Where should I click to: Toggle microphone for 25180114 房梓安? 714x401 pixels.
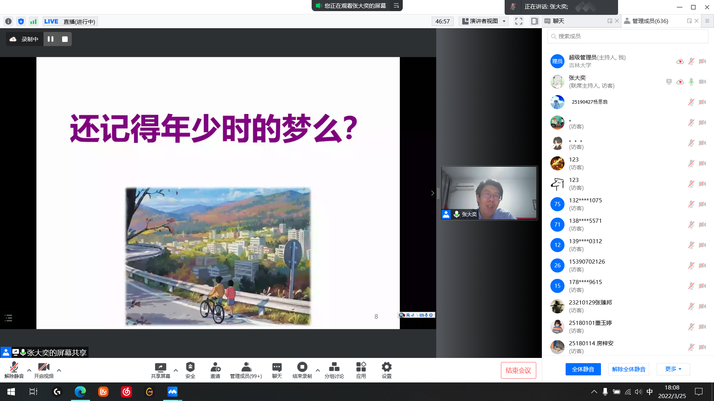(x=691, y=347)
